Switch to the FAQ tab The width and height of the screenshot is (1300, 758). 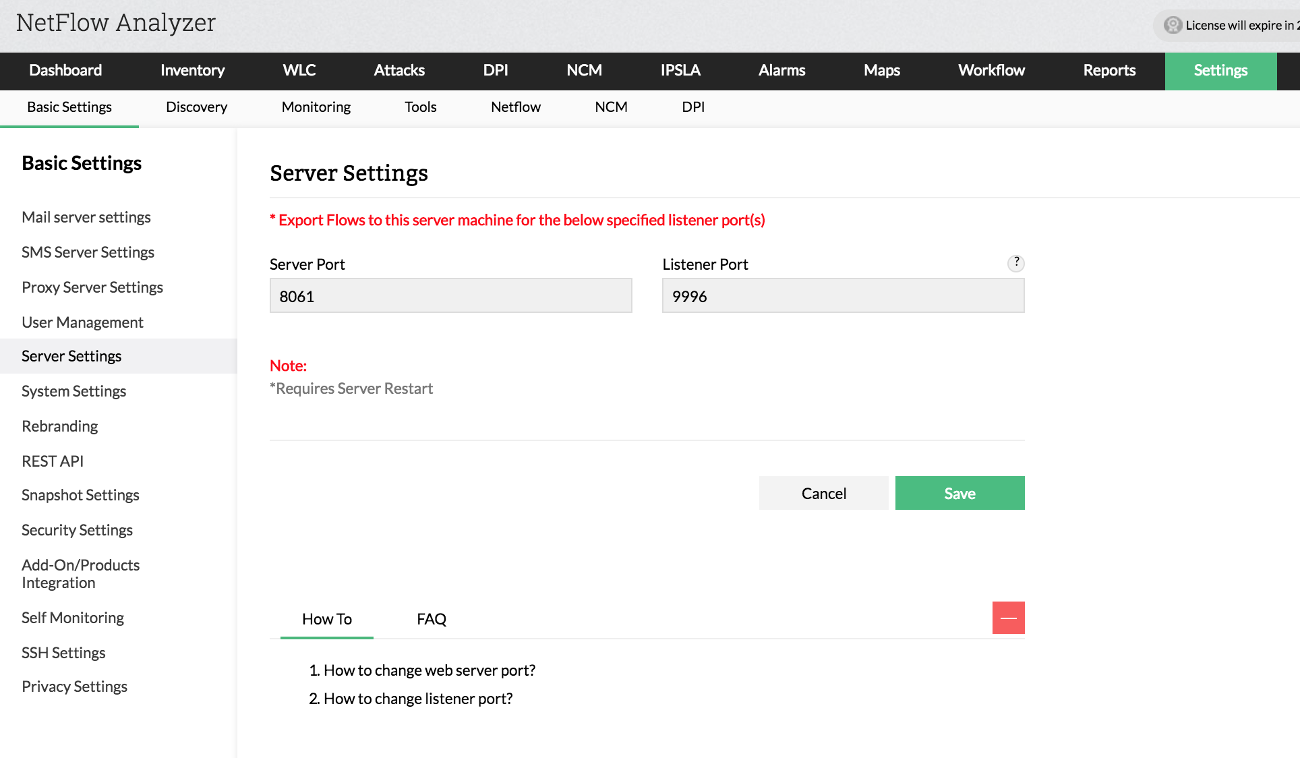click(x=432, y=619)
